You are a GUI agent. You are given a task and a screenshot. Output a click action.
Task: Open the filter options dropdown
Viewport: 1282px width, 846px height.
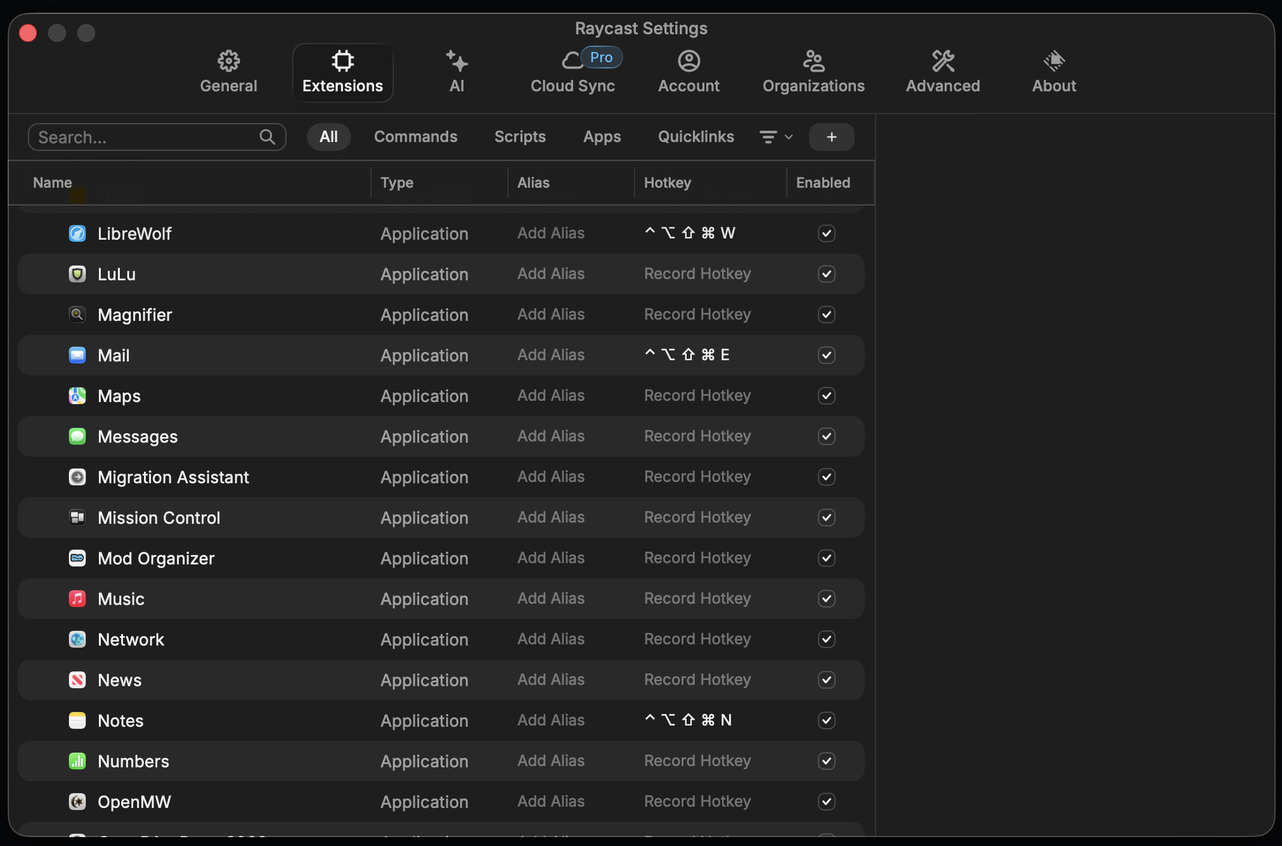(776, 137)
